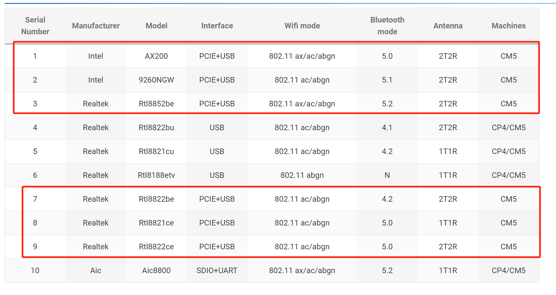Click wifi mode in the 9260NGW row
Viewport: 556px width, 295px height.
tap(302, 80)
